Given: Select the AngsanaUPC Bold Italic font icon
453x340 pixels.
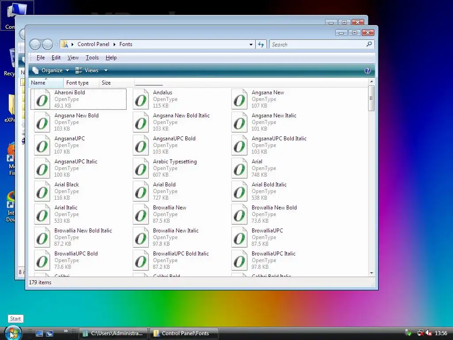Looking at the screenshot, I should (239, 145).
